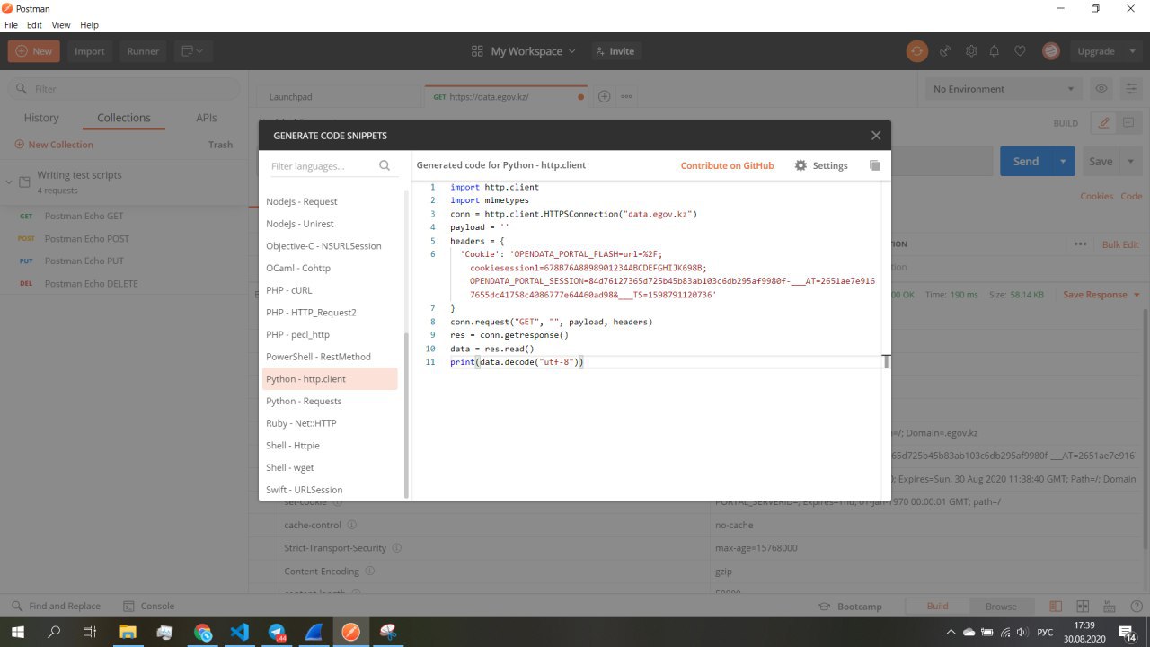Image resolution: width=1150 pixels, height=647 pixels.
Task: Open manage environments sliders icon
Action: click(x=1131, y=89)
